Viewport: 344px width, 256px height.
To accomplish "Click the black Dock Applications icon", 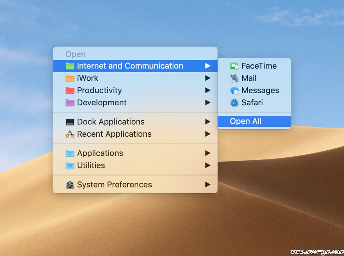I will (70, 122).
